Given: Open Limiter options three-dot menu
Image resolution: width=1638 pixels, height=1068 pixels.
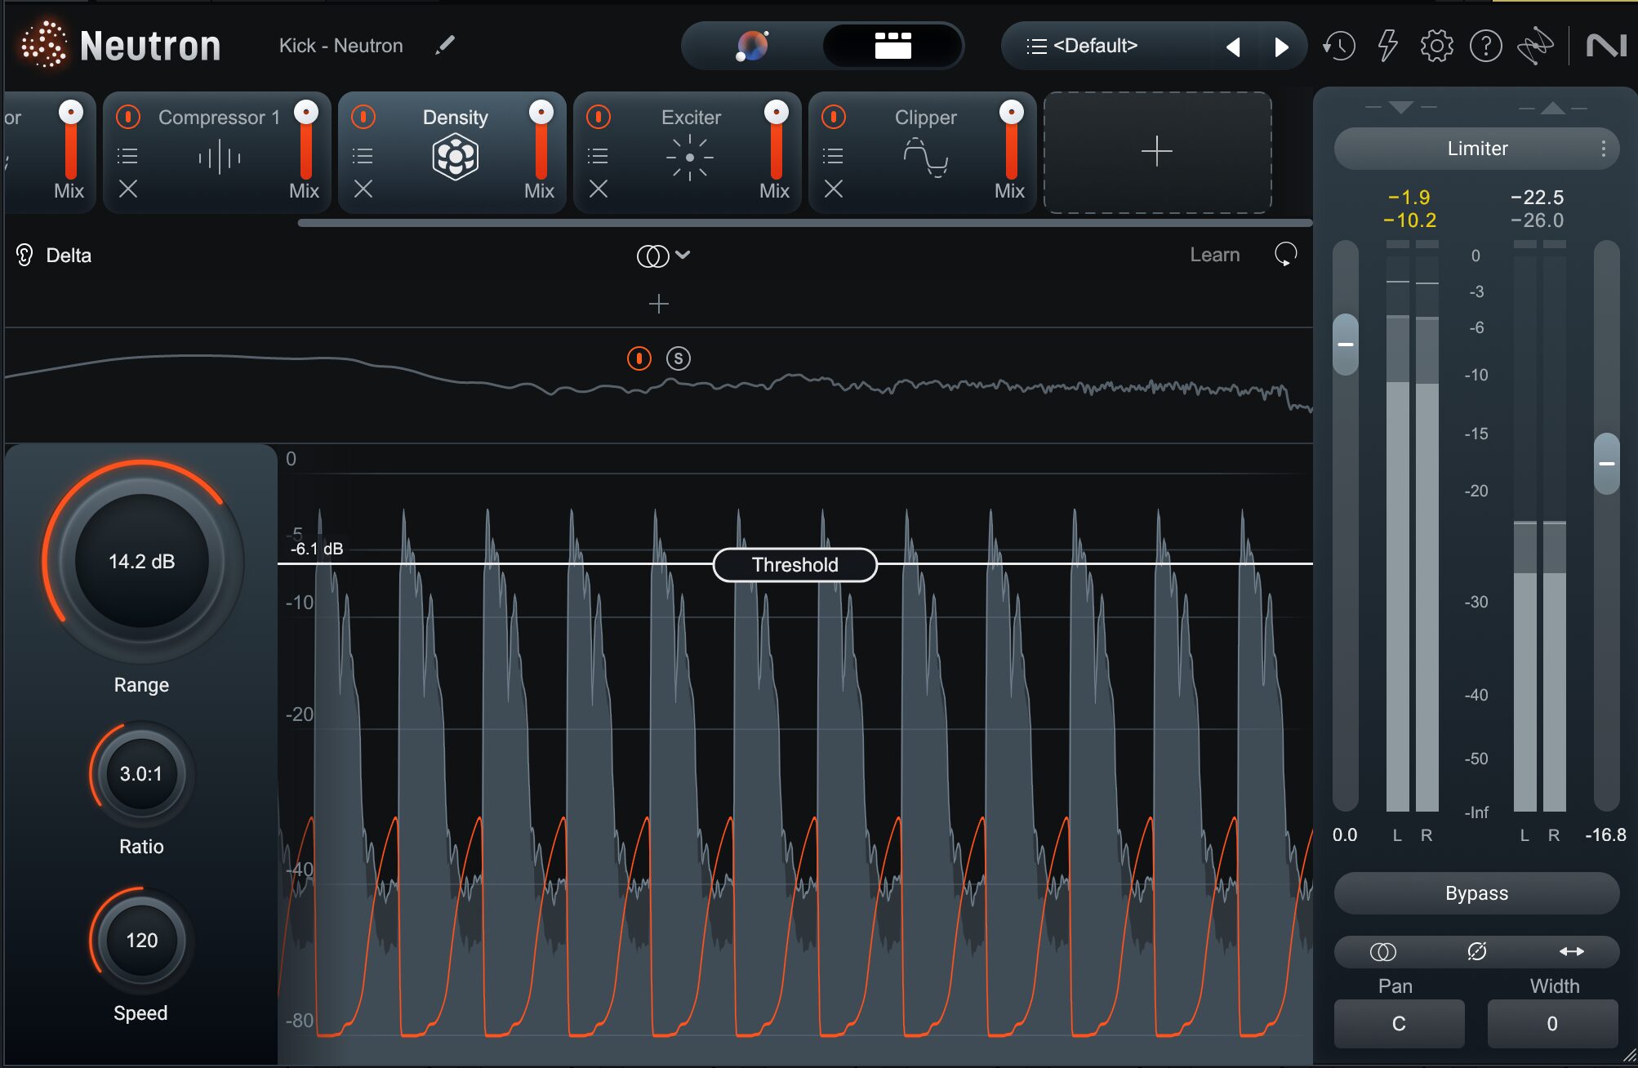Looking at the screenshot, I should [x=1603, y=149].
